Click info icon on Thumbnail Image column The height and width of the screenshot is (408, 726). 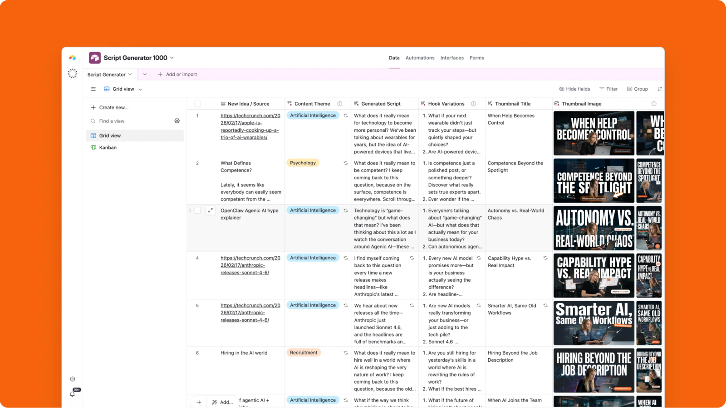point(654,104)
